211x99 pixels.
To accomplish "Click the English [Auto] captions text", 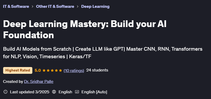I will click(x=94, y=92).
